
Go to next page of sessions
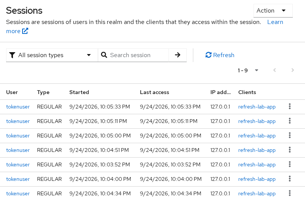pyautogui.click(x=292, y=70)
